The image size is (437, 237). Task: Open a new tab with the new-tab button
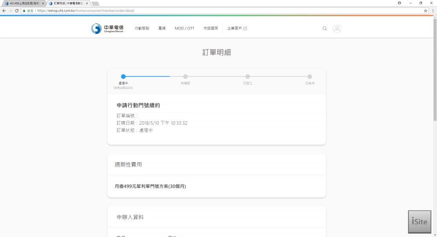click(x=95, y=3)
